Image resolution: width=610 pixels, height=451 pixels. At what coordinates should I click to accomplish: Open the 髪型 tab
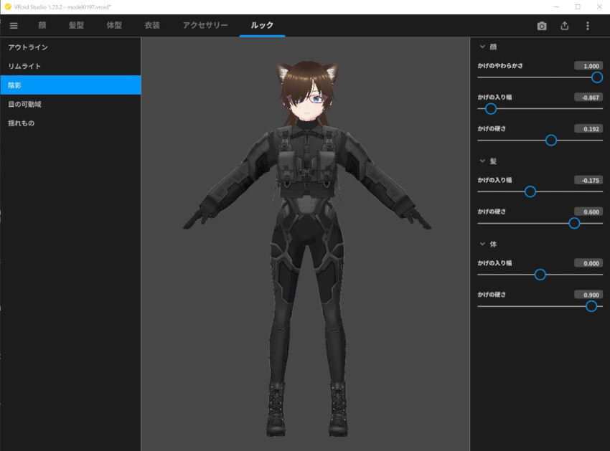[76, 26]
